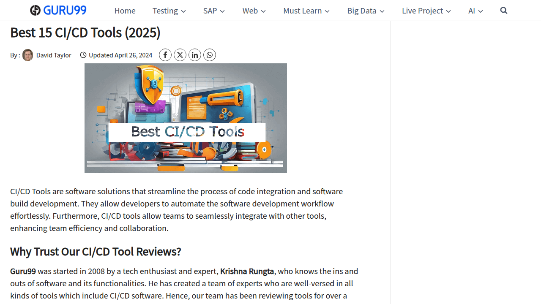541x304 pixels.
Task: Click the Guru99 logo
Action: [58, 10]
